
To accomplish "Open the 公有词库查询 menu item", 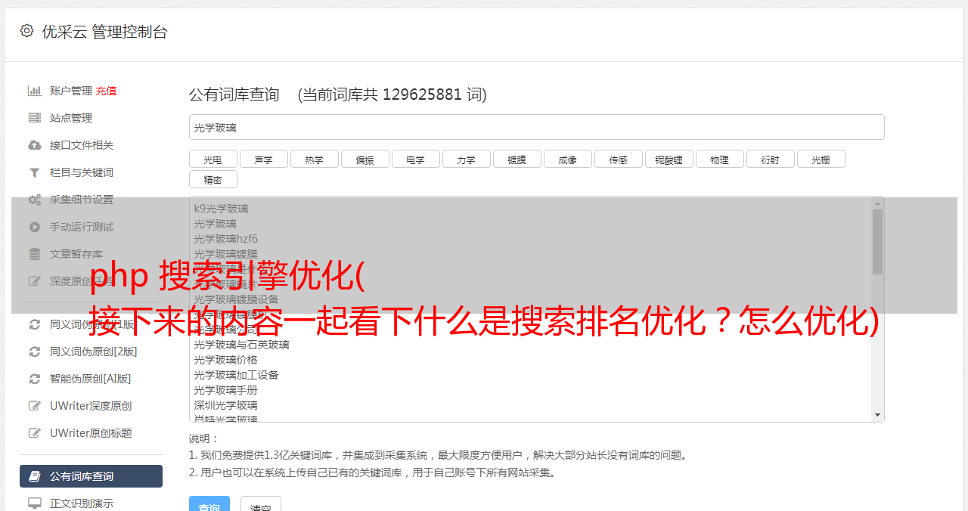I will (91, 476).
